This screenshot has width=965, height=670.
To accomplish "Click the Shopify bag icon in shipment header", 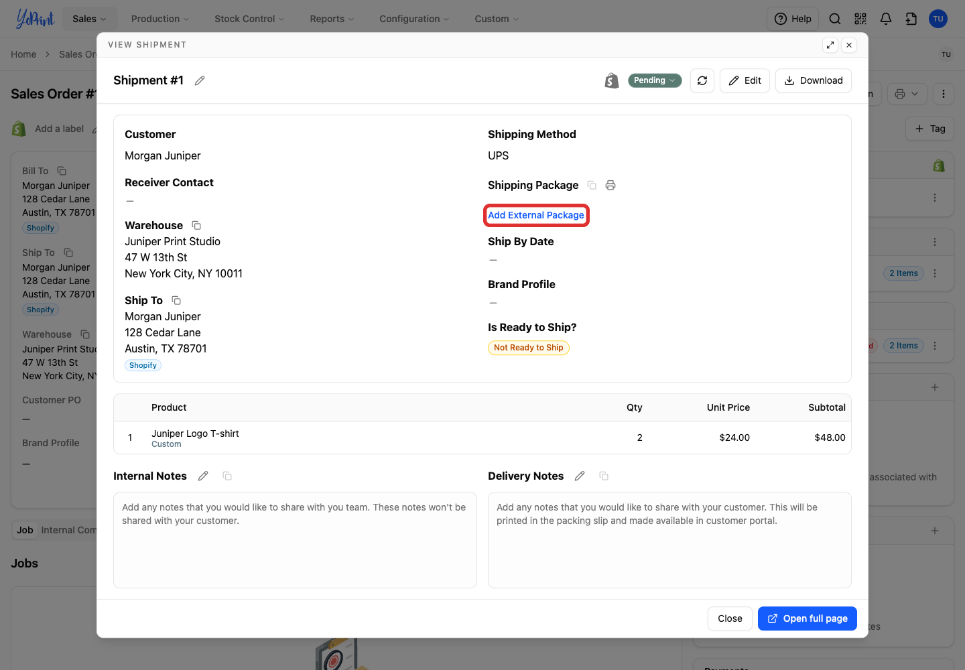I will click(x=611, y=80).
